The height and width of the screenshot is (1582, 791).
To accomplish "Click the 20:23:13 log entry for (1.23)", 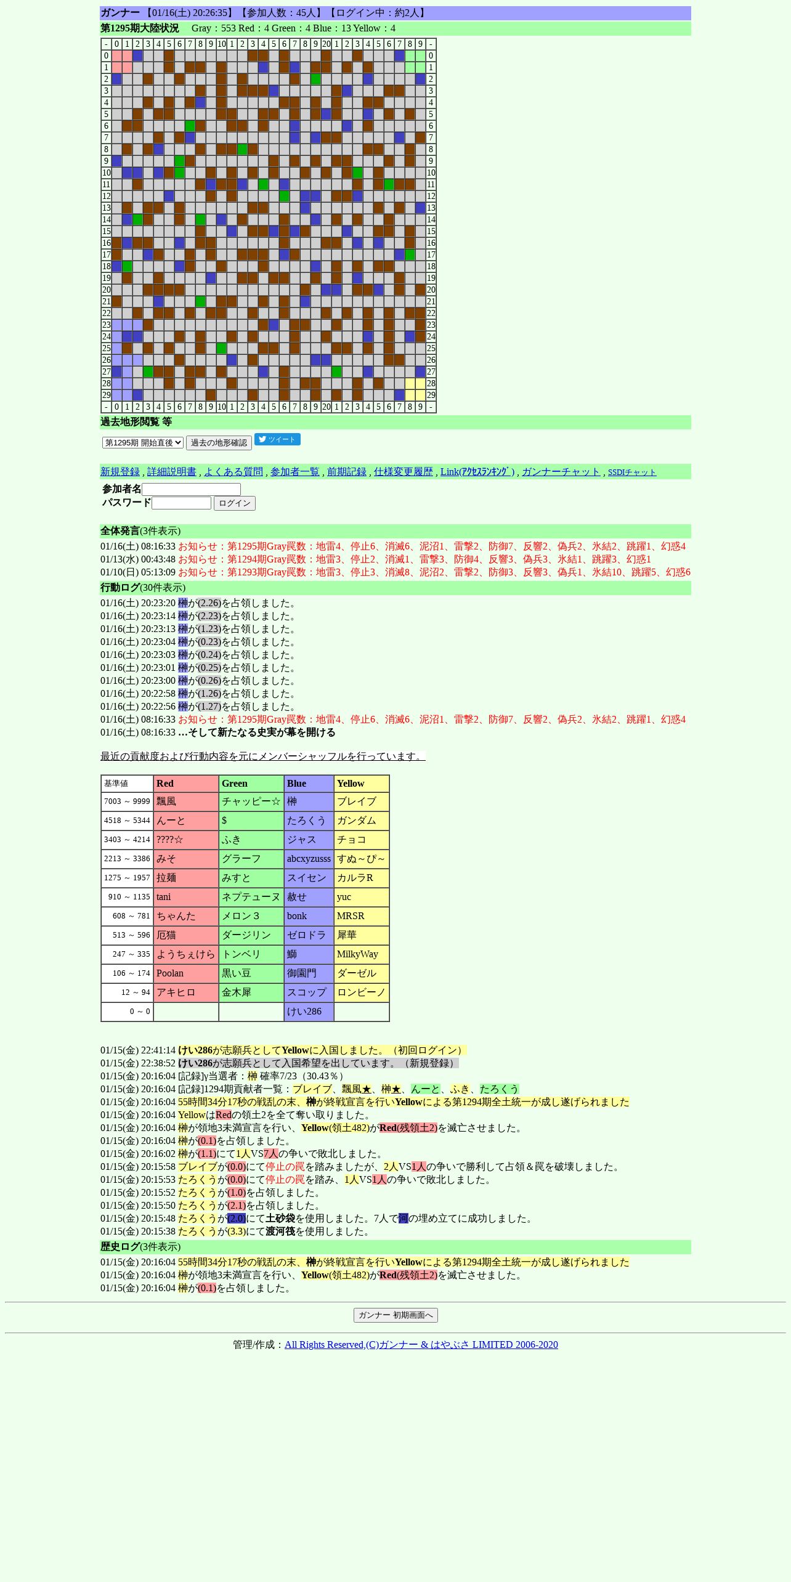I will click(x=200, y=629).
